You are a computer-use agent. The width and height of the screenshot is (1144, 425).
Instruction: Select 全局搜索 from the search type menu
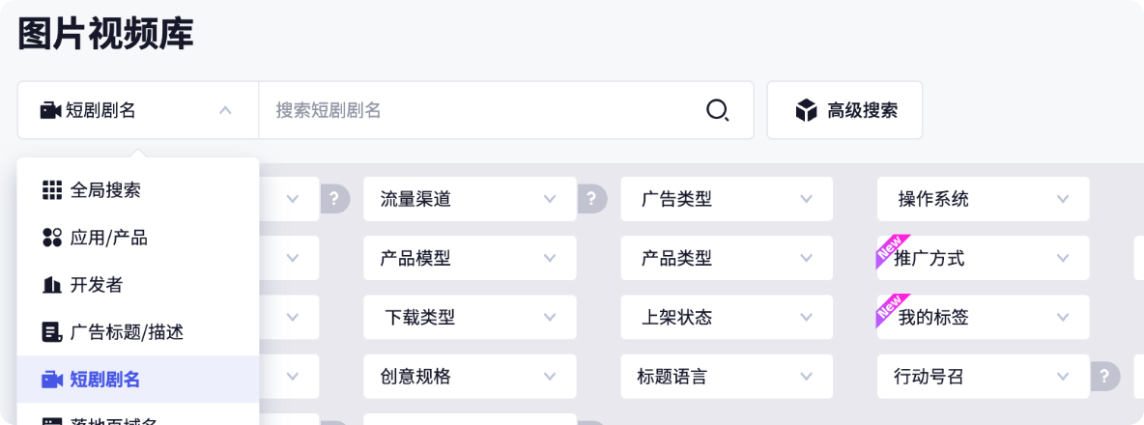click(138, 190)
